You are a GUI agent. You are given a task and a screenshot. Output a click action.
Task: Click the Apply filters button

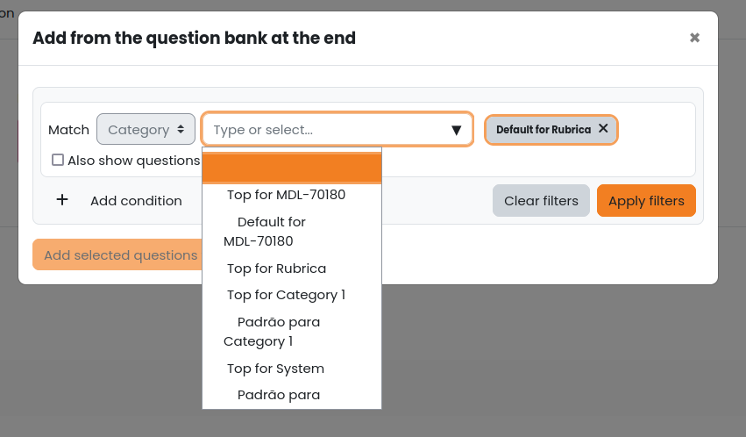pos(646,200)
